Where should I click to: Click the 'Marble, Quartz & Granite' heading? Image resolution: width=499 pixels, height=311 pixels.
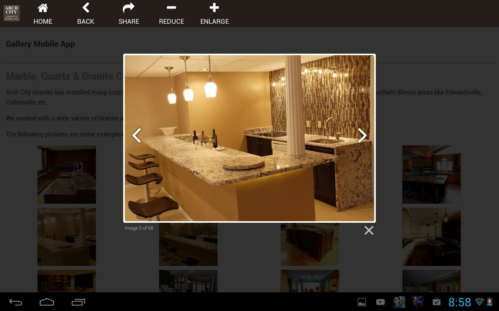coord(65,76)
